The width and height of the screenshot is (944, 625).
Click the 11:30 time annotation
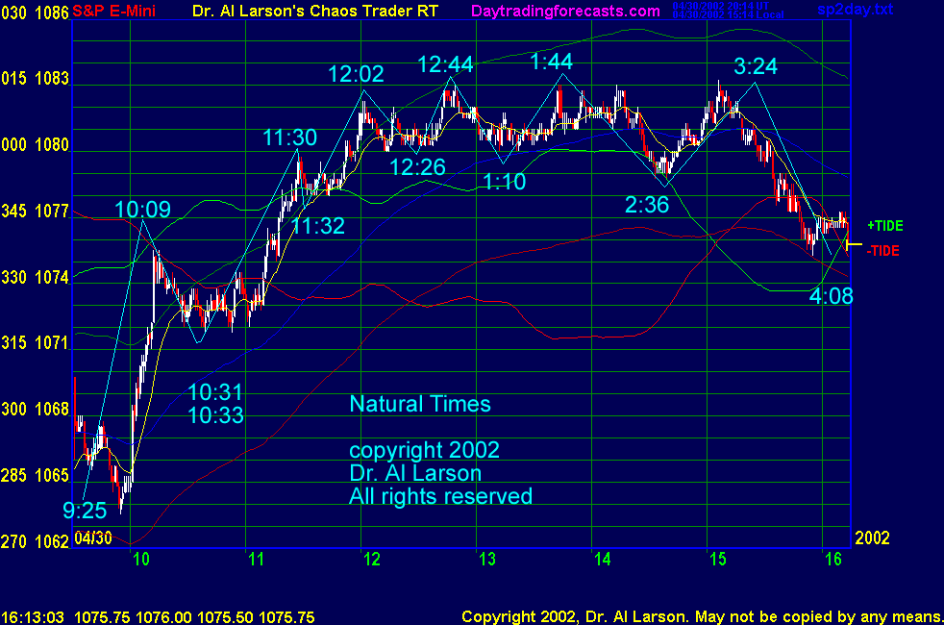(289, 137)
